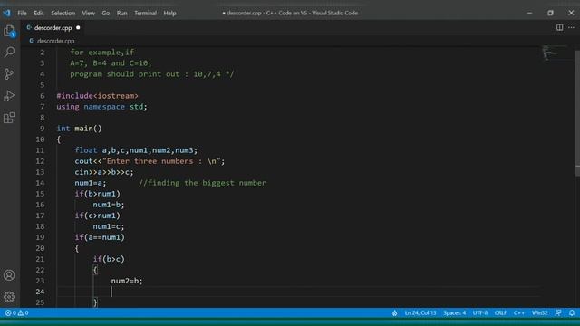Open the notifications bell

[572, 312]
